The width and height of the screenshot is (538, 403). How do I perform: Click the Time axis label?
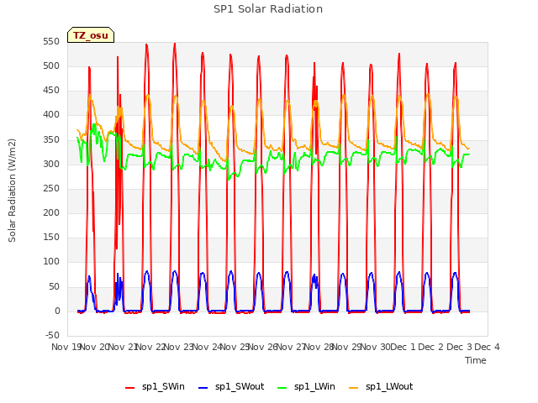click(x=476, y=360)
